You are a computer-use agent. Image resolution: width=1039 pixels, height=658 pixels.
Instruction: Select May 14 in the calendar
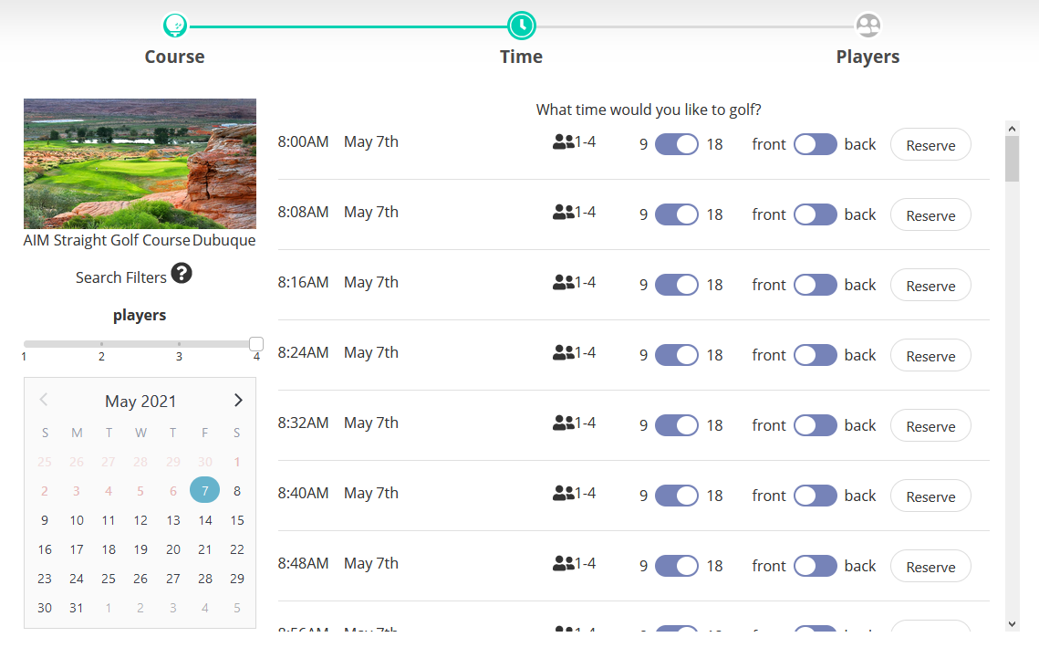point(204,520)
